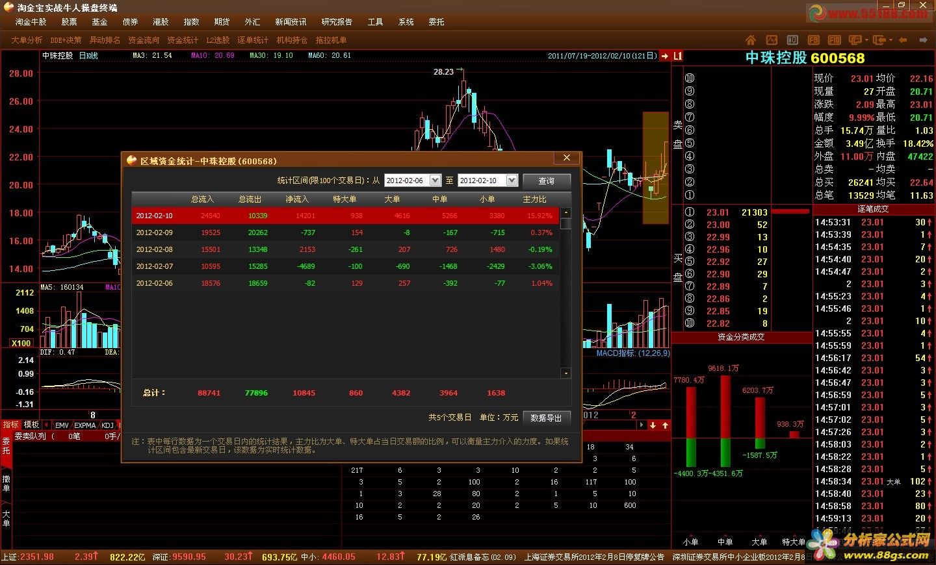Expand the exit icon's dropdown arrow

point(890,40)
